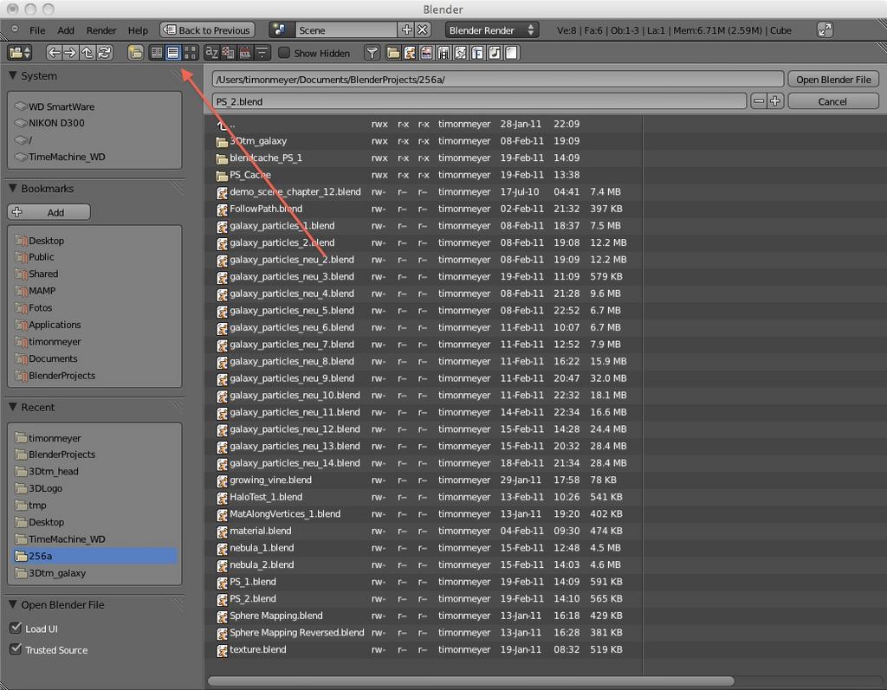Toggle font files filter
Screen dimensions: 887x690
point(477,53)
